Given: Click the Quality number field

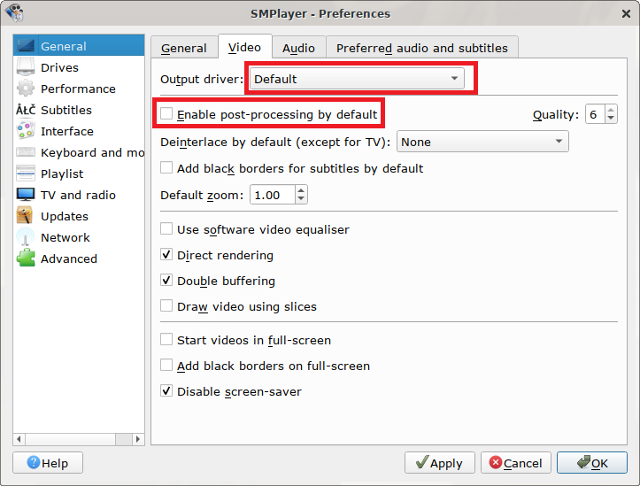Looking at the screenshot, I should [x=595, y=114].
